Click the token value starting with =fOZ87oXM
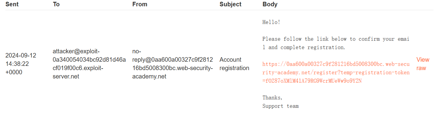This screenshot has height=115, width=446. tap(312, 81)
